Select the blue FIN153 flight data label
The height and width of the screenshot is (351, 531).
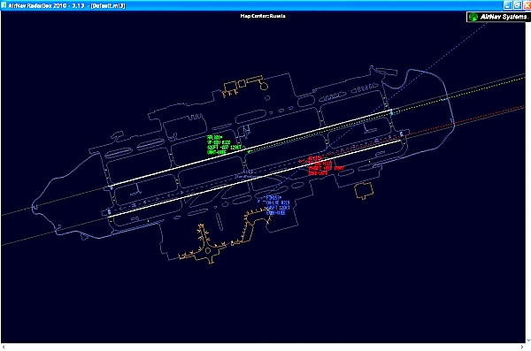pyautogui.click(x=278, y=205)
